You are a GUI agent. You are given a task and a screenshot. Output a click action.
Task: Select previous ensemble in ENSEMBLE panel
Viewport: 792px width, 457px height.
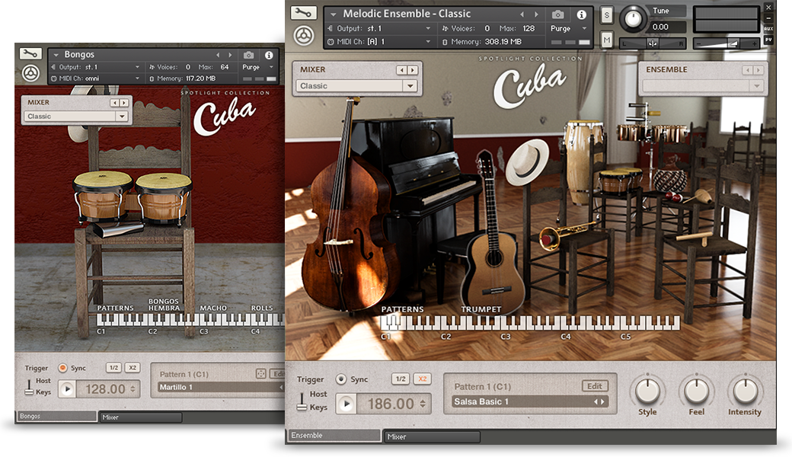[748, 70]
